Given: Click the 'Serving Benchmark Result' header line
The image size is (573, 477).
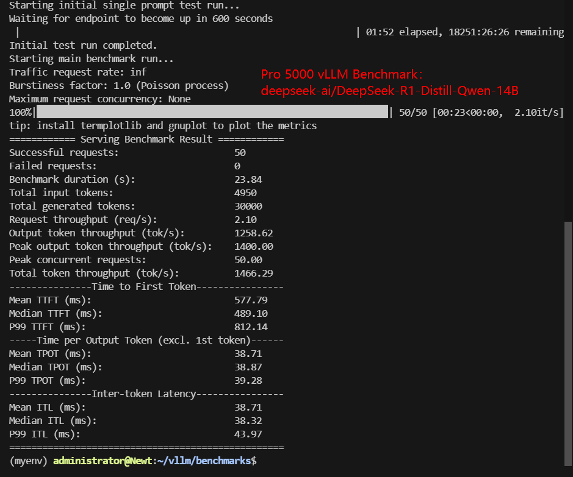Looking at the screenshot, I should tap(146, 139).
